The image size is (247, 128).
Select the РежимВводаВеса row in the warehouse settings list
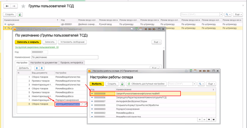click(153, 113)
